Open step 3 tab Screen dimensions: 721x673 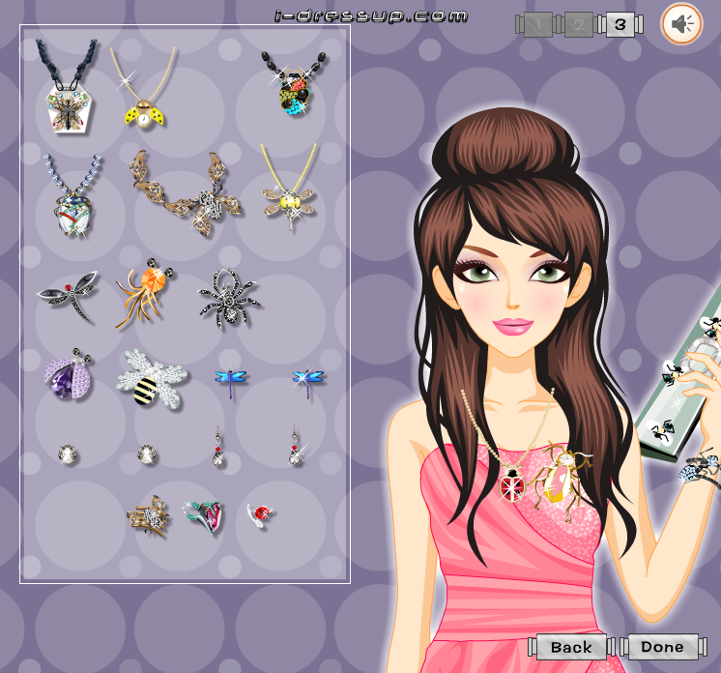coord(620,24)
